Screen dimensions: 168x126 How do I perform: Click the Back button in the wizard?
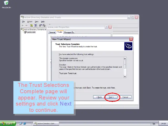[99, 97]
